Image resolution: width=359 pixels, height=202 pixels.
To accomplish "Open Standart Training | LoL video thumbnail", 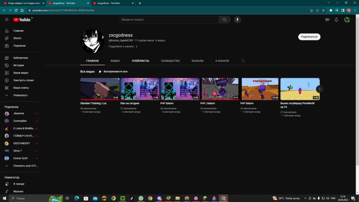I will [100, 89].
